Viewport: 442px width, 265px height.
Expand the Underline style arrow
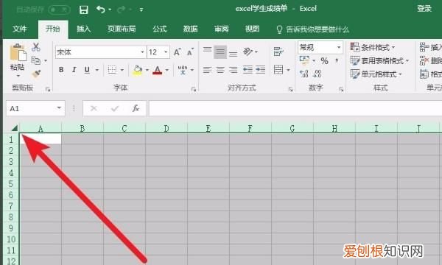click(97, 69)
